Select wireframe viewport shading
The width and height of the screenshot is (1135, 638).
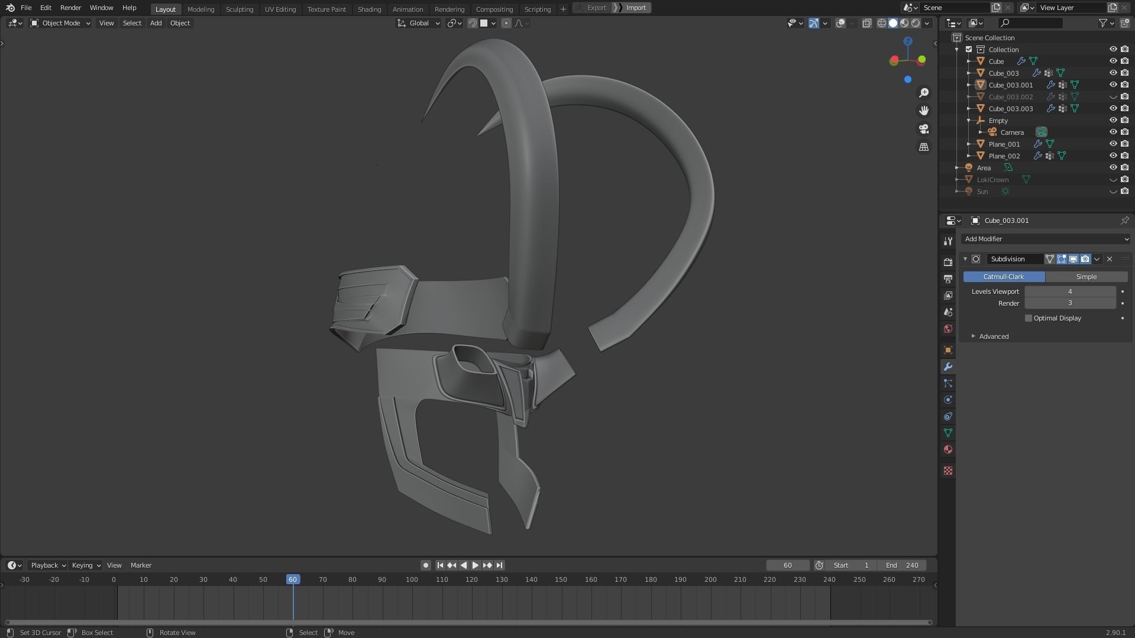click(881, 23)
